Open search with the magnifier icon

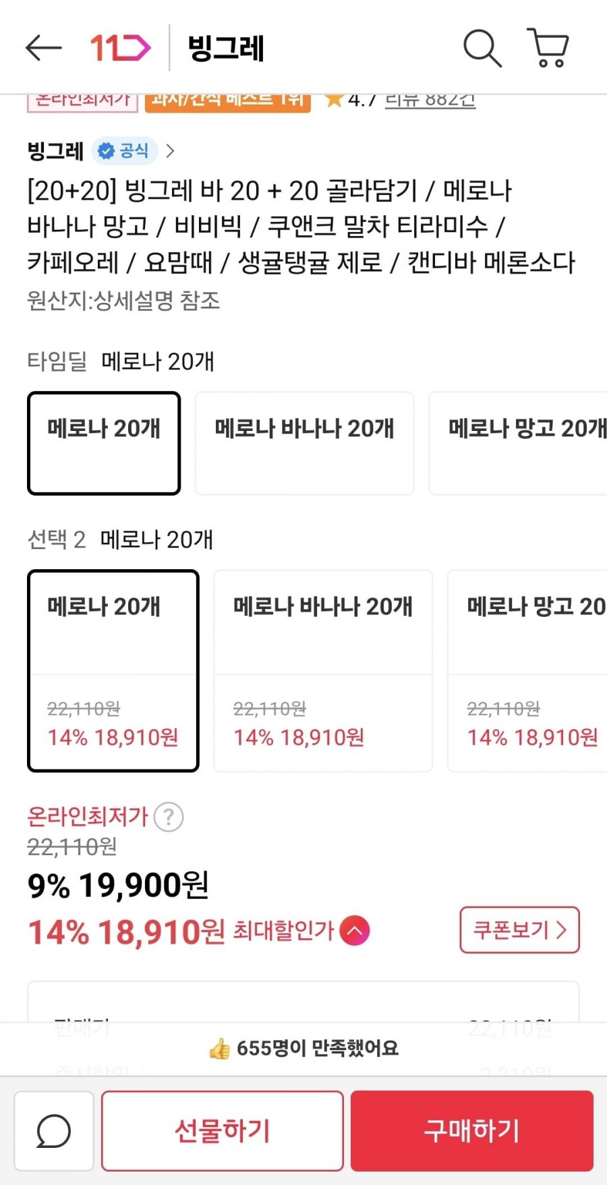tap(482, 48)
